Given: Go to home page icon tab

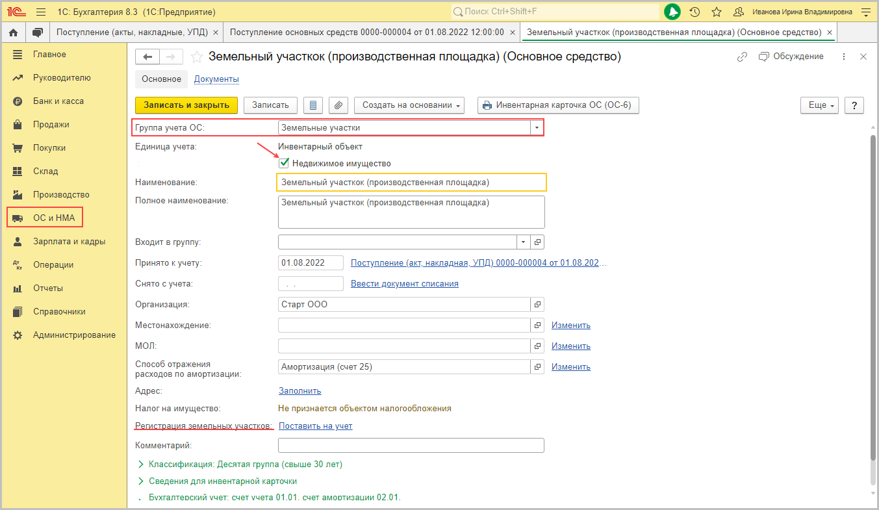Looking at the screenshot, I should point(13,32).
